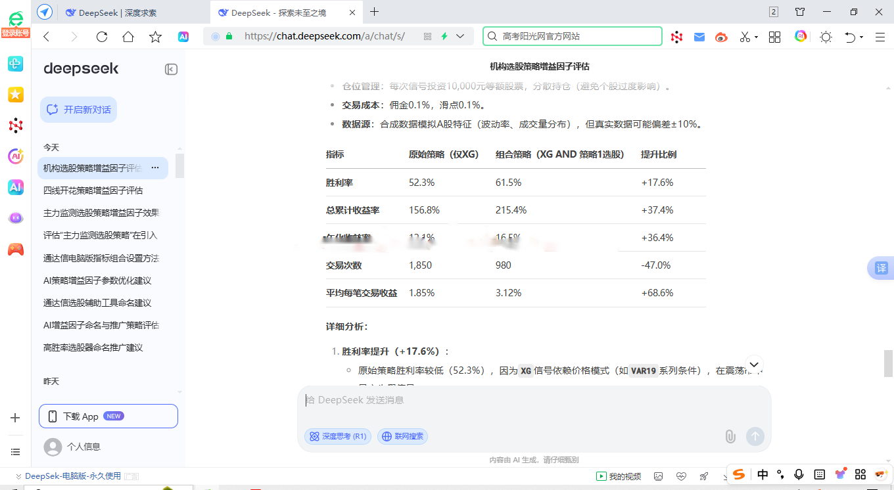This screenshot has width=894, height=490.
Task: Open options menu for 机构选股策略增益因子评估 chat
Action: (x=155, y=168)
